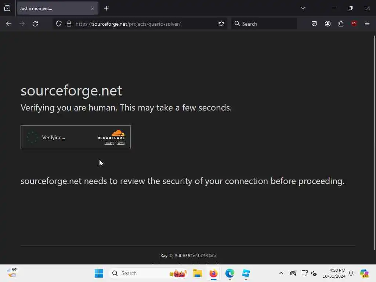Click the Cloudflare logo
The height and width of the screenshot is (282, 376).
point(111,135)
